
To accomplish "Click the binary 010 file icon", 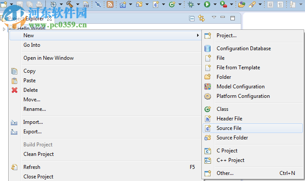I will point(86,4).
